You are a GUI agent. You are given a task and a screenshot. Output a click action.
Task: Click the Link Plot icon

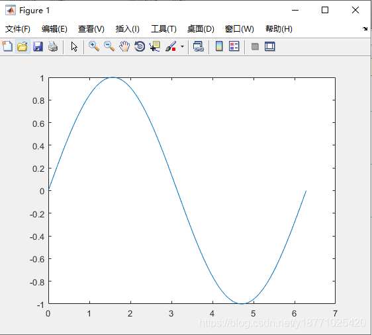[x=199, y=46]
